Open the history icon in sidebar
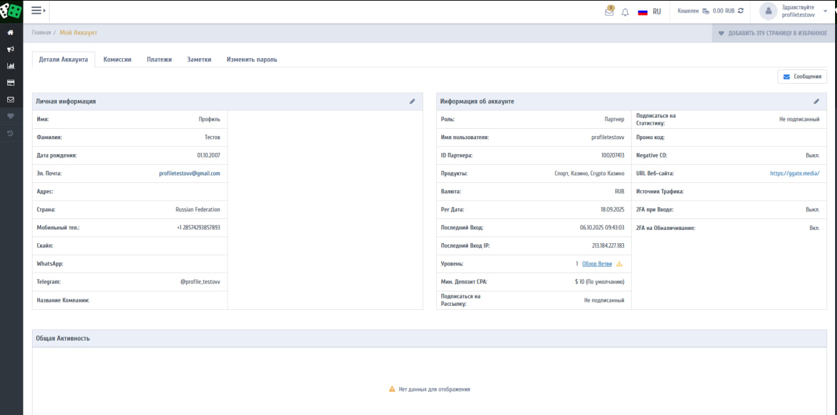 10,133
